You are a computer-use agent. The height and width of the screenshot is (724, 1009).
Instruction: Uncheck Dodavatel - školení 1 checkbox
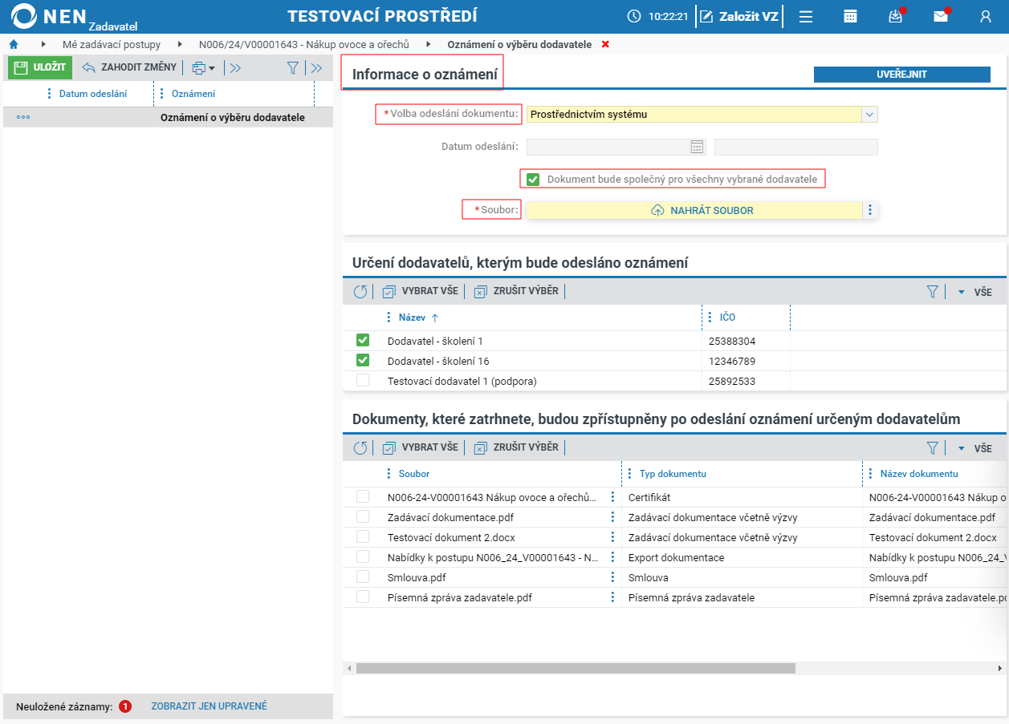click(363, 340)
